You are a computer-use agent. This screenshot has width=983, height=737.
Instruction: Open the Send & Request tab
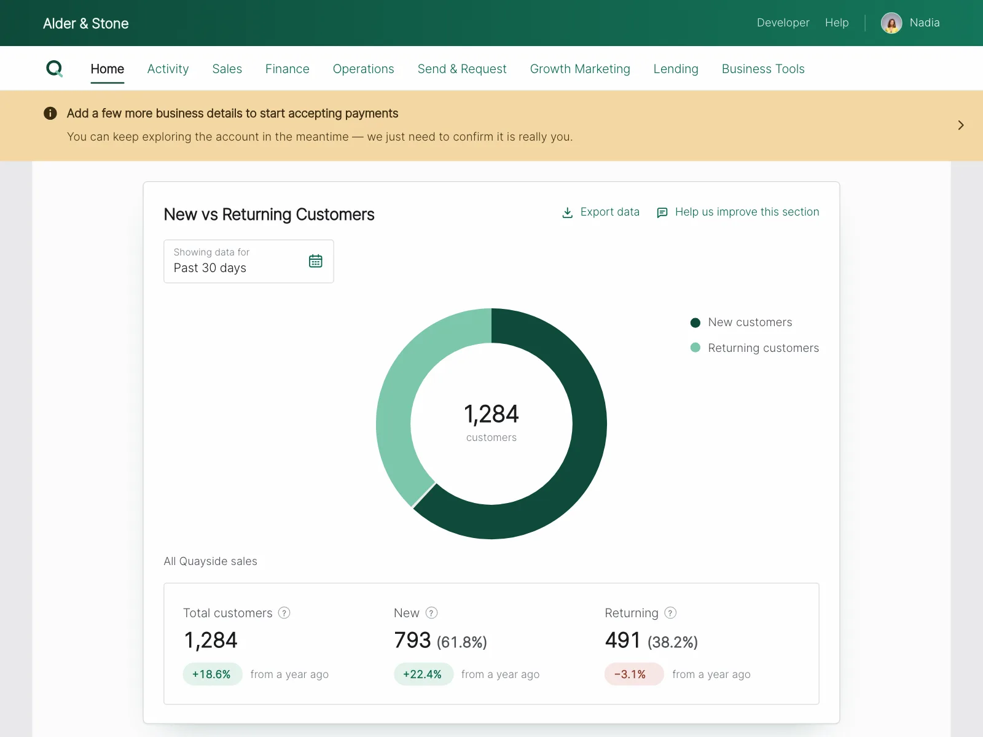coord(462,69)
